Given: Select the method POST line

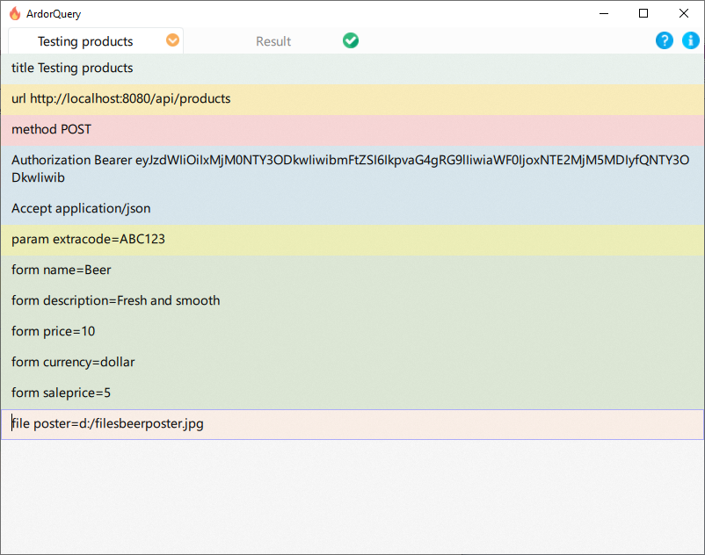Looking at the screenshot, I should click(x=352, y=130).
